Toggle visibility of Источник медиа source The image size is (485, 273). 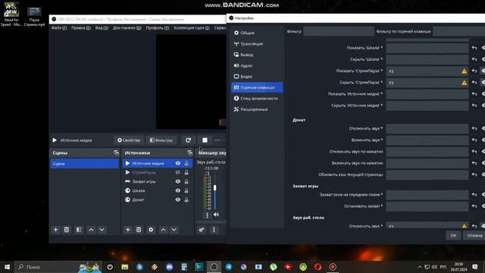pos(178,164)
